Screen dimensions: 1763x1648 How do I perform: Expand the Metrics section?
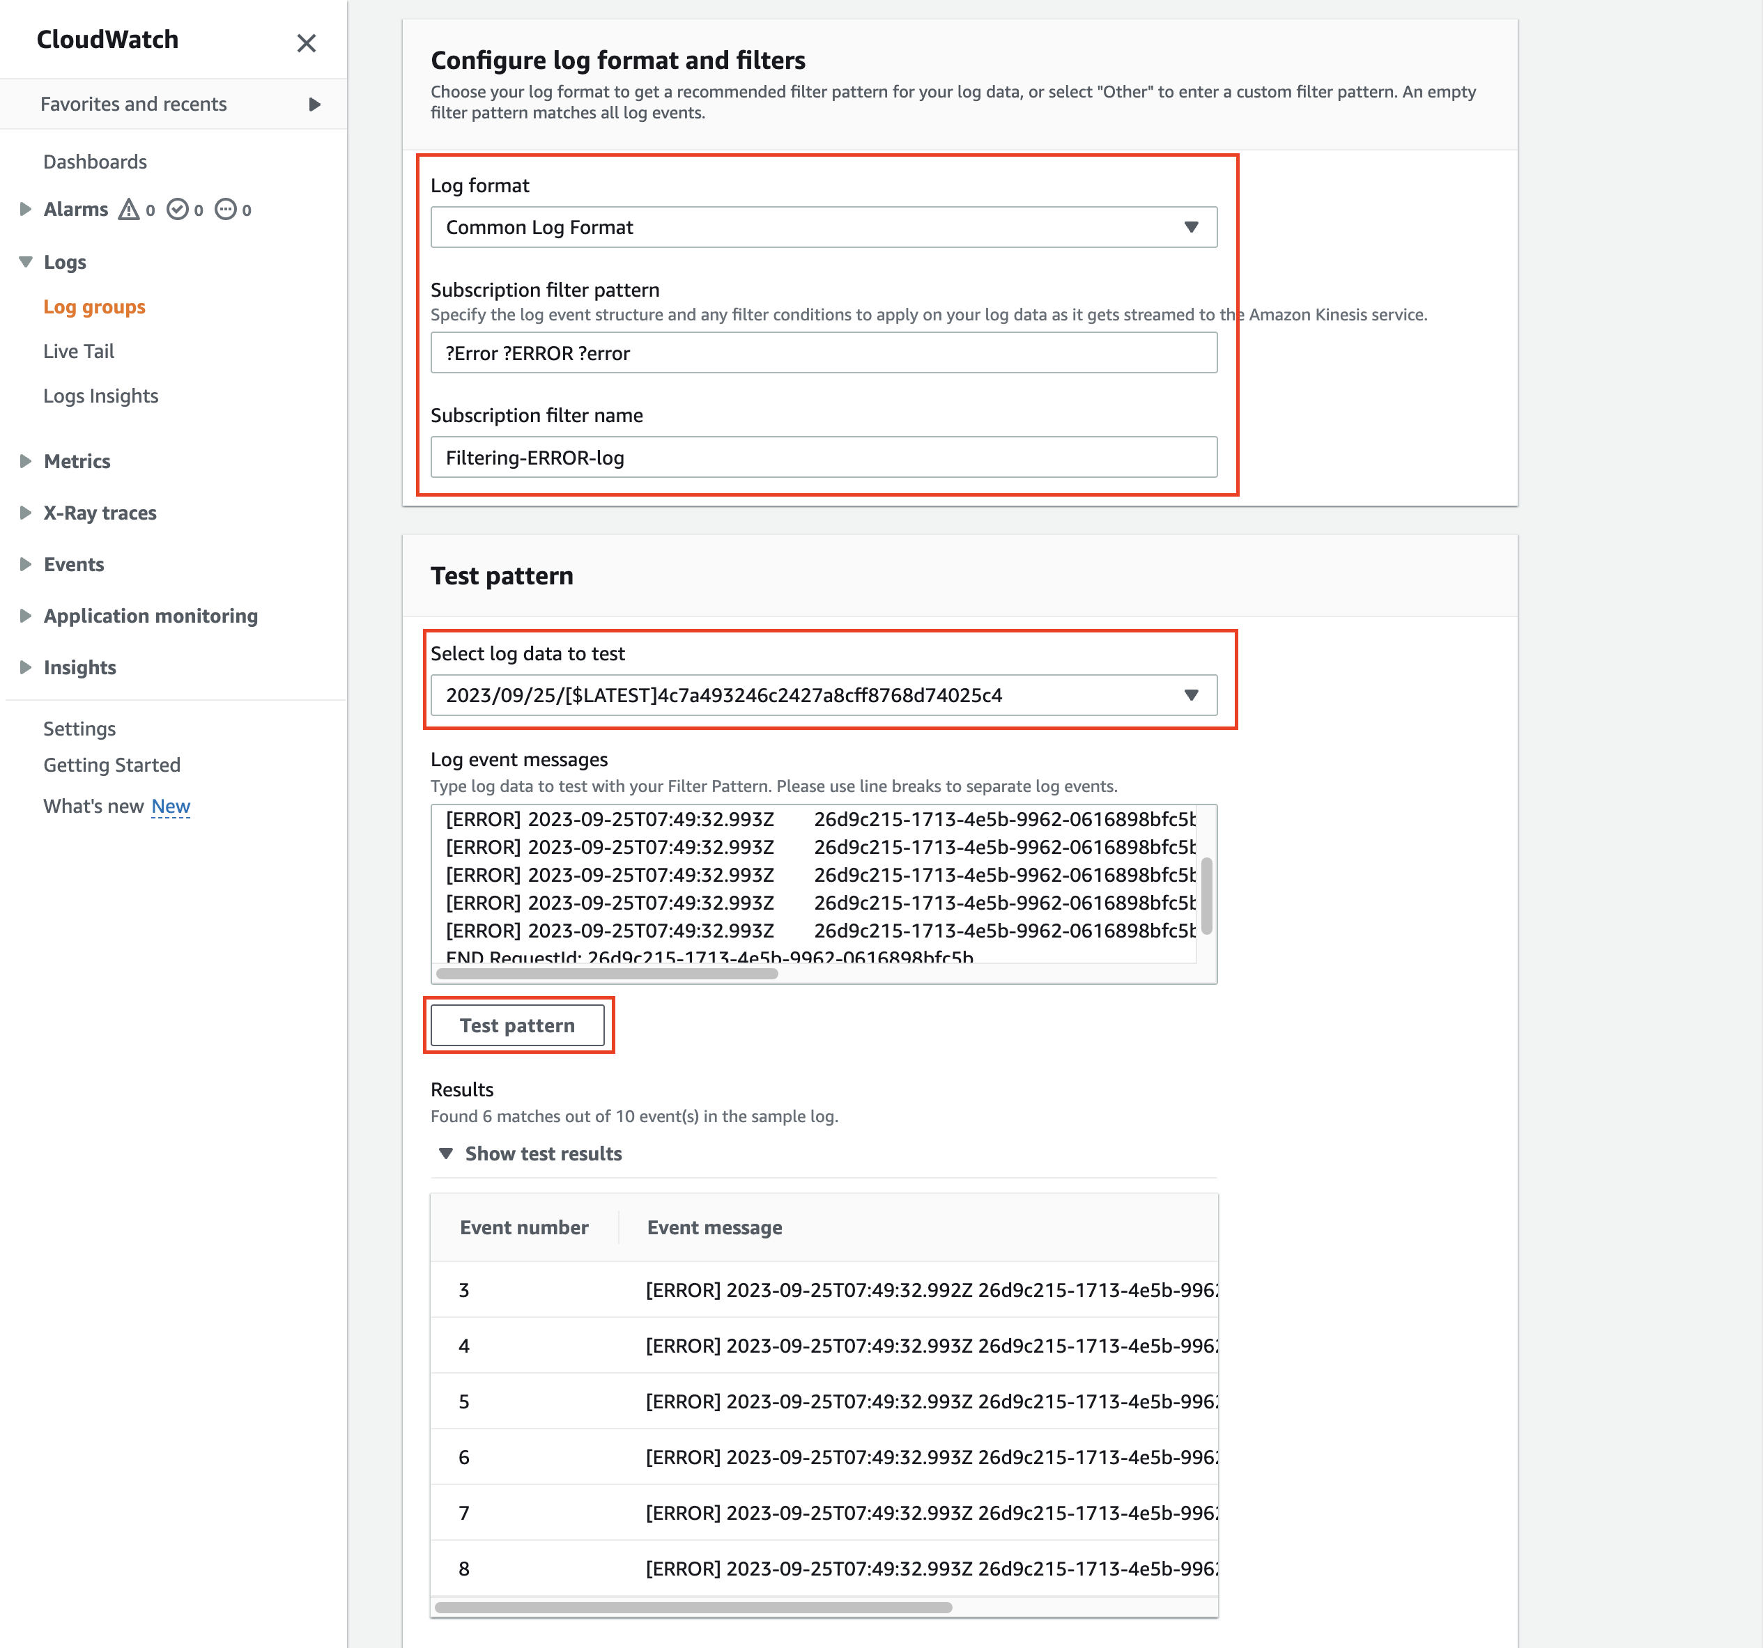coord(26,461)
